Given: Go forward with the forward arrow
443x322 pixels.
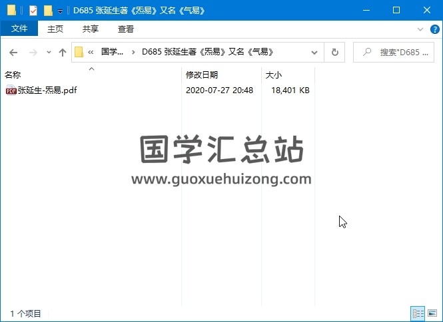Looking at the screenshot, I should 33,52.
